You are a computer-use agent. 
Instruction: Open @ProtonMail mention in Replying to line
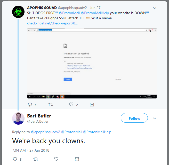pyautogui.click(x=71, y=132)
